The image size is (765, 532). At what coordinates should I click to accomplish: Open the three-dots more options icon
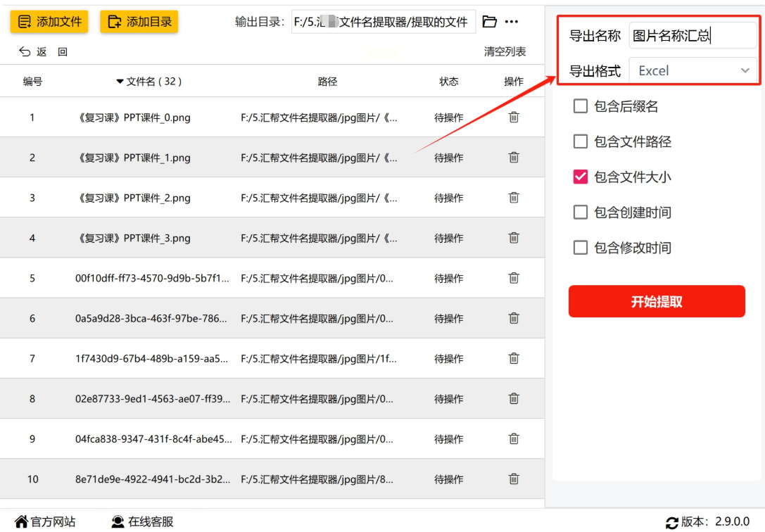coord(512,21)
